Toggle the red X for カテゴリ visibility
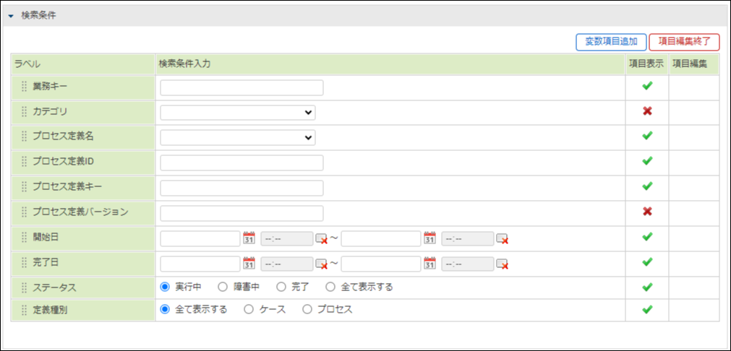This screenshot has width=731, height=351. (x=647, y=111)
